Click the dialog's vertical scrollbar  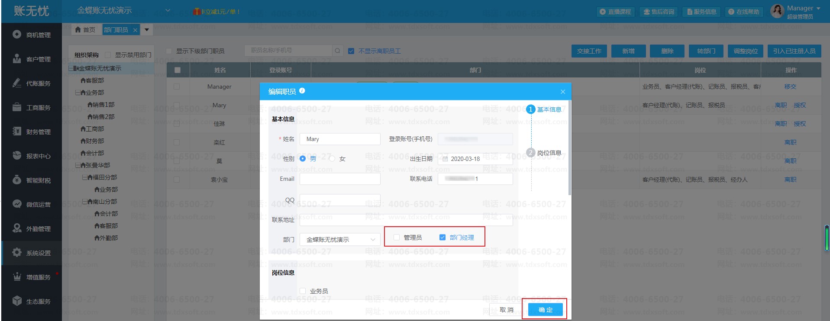tap(569, 147)
